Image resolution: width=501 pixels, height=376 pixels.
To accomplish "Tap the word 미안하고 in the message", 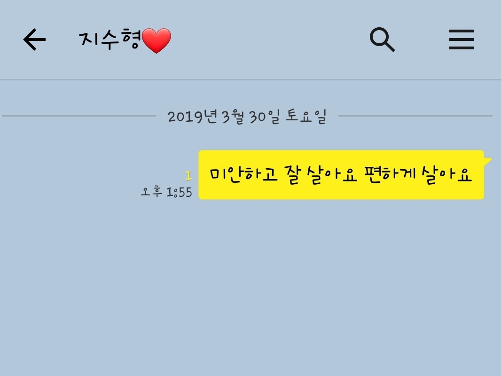I will pyautogui.click(x=243, y=174).
